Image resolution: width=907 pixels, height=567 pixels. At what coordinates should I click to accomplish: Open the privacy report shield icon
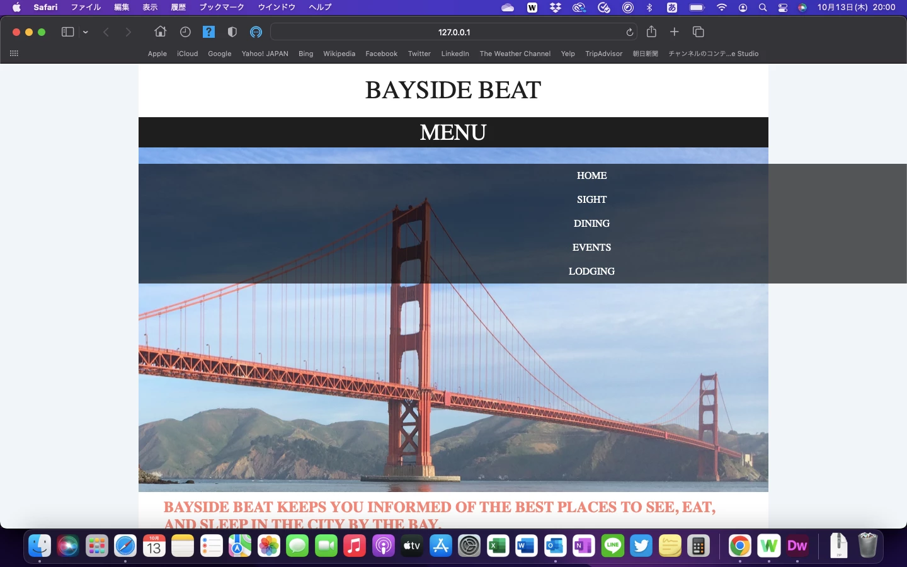pos(232,32)
